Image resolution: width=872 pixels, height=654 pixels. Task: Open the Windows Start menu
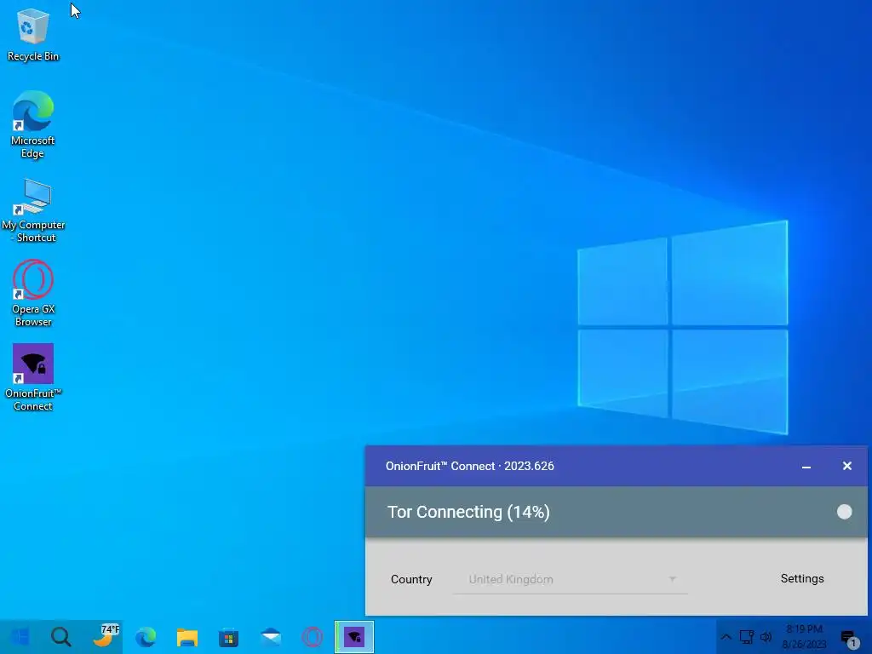pyautogui.click(x=20, y=637)
